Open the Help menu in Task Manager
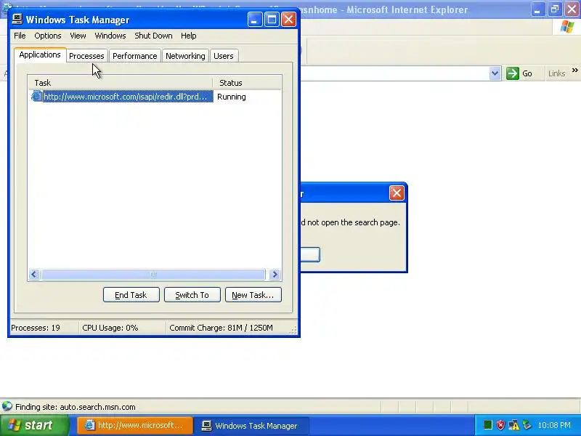This screenshot has height=436, width=581. pos(189,36)
